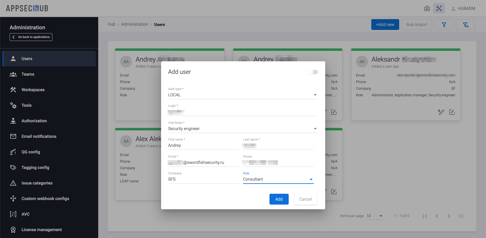
Task: Go to next page of users
Action: click(x=449, y=216)
